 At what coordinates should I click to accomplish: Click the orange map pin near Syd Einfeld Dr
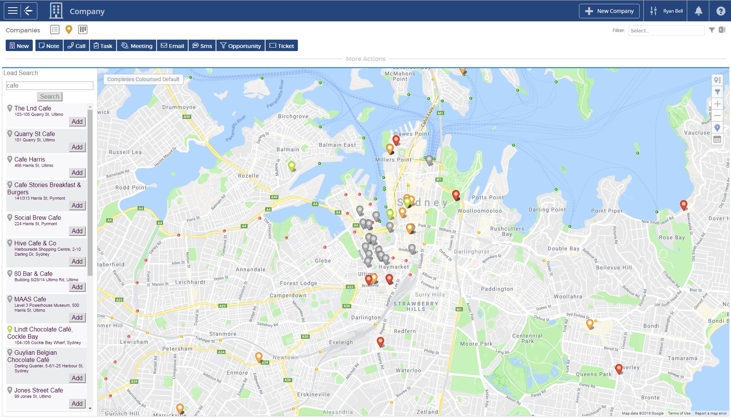point(590,324)
